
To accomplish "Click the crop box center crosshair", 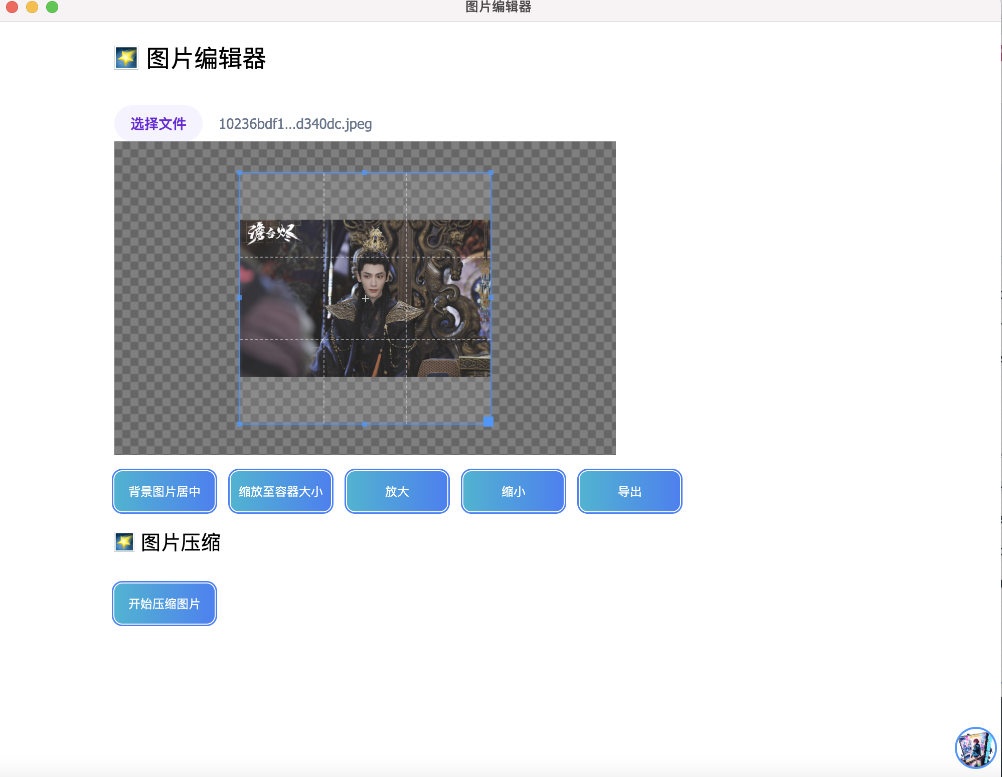I will click(366, 299).
